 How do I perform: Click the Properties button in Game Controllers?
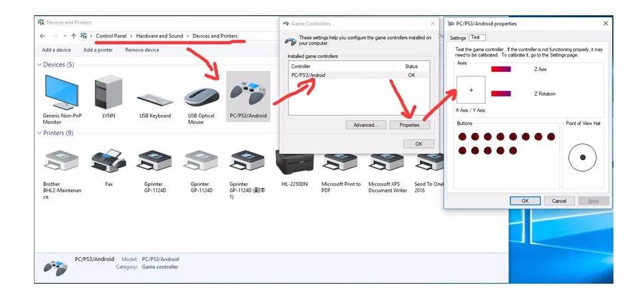[409, 125]
